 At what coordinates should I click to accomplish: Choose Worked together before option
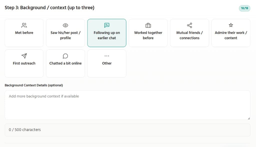coord(148,35)
